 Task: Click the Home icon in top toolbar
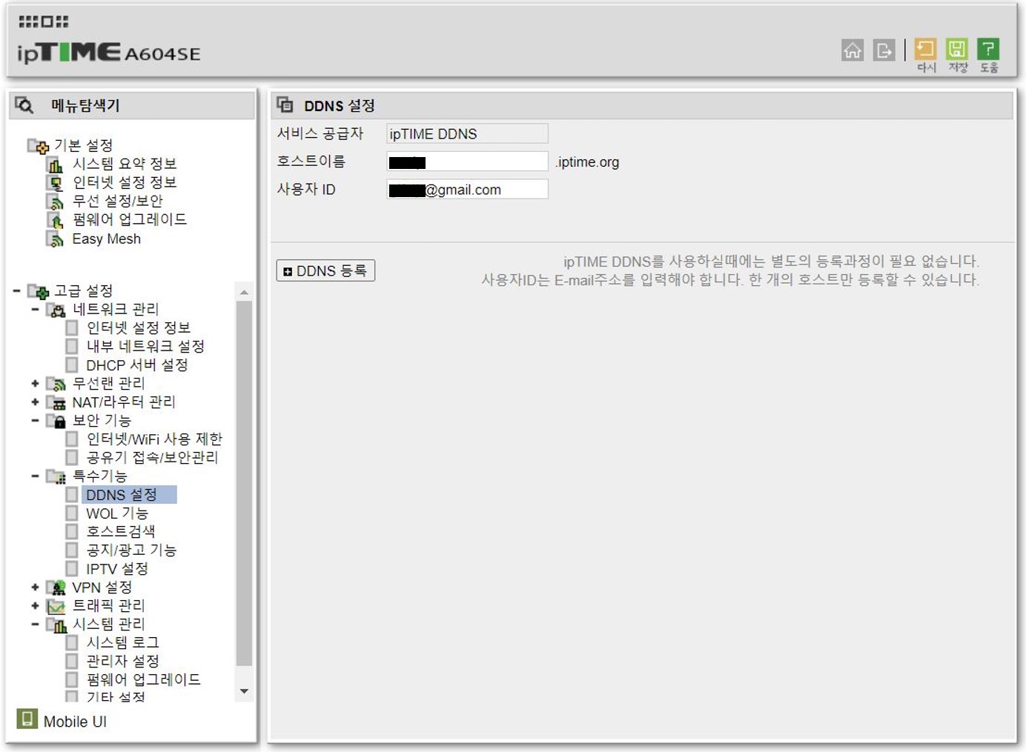pyautogui.click(x=853, y=50)
